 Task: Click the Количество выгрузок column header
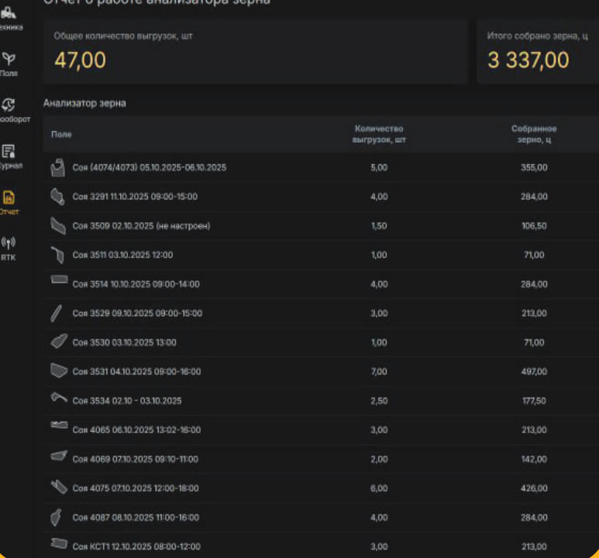[x=379, y=134]
